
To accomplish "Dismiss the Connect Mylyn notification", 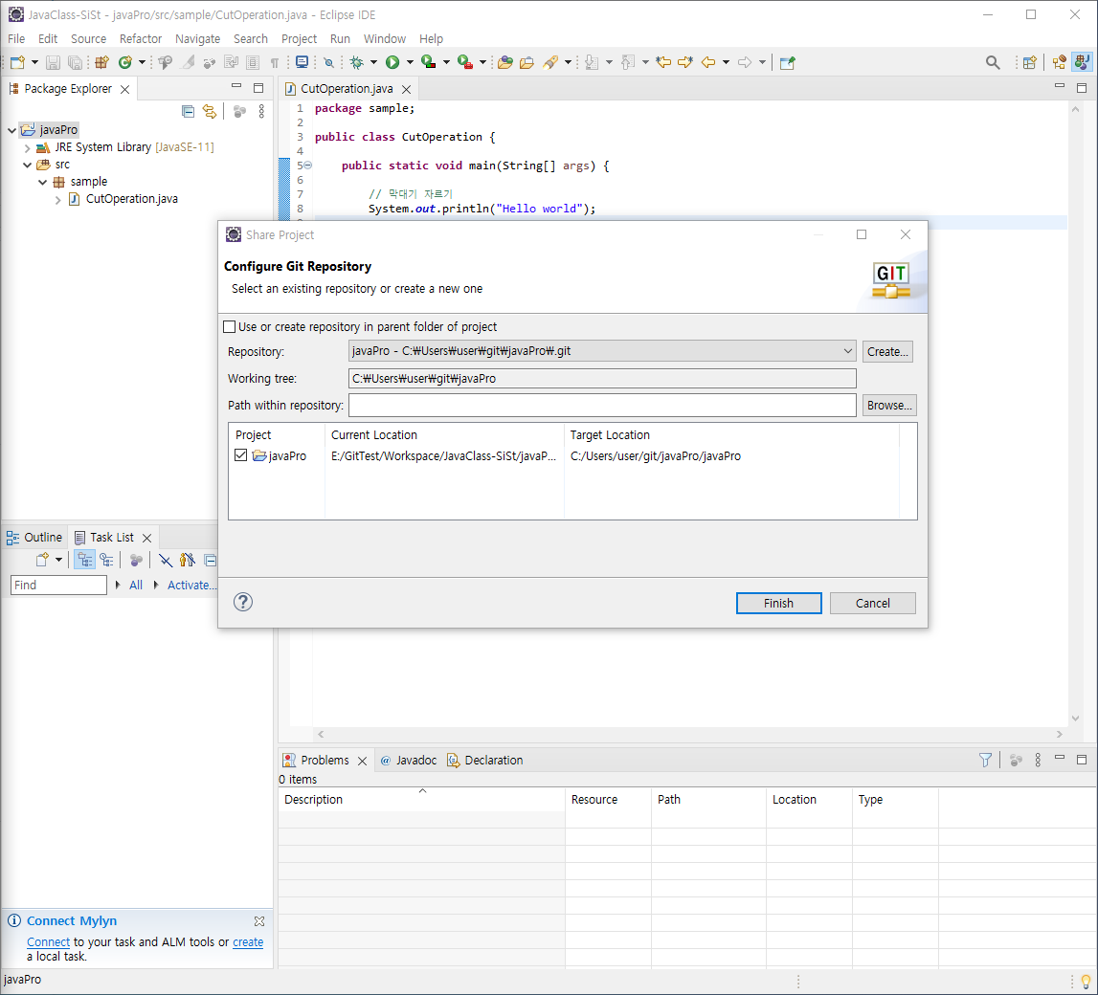I will 259,920.
